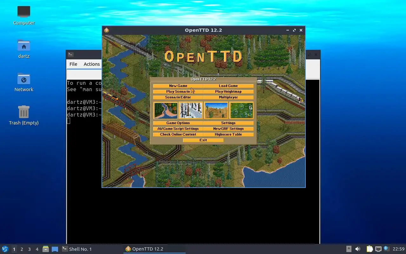The image size is (406, 254).
Task: Select the temperate climate landscape thumbnail
Action: tap(166, 110)
